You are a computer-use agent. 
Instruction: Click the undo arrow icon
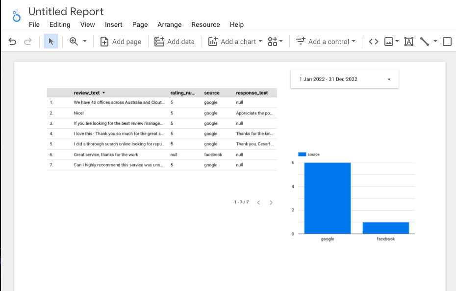pyautogui.click(x=12, y=42)
